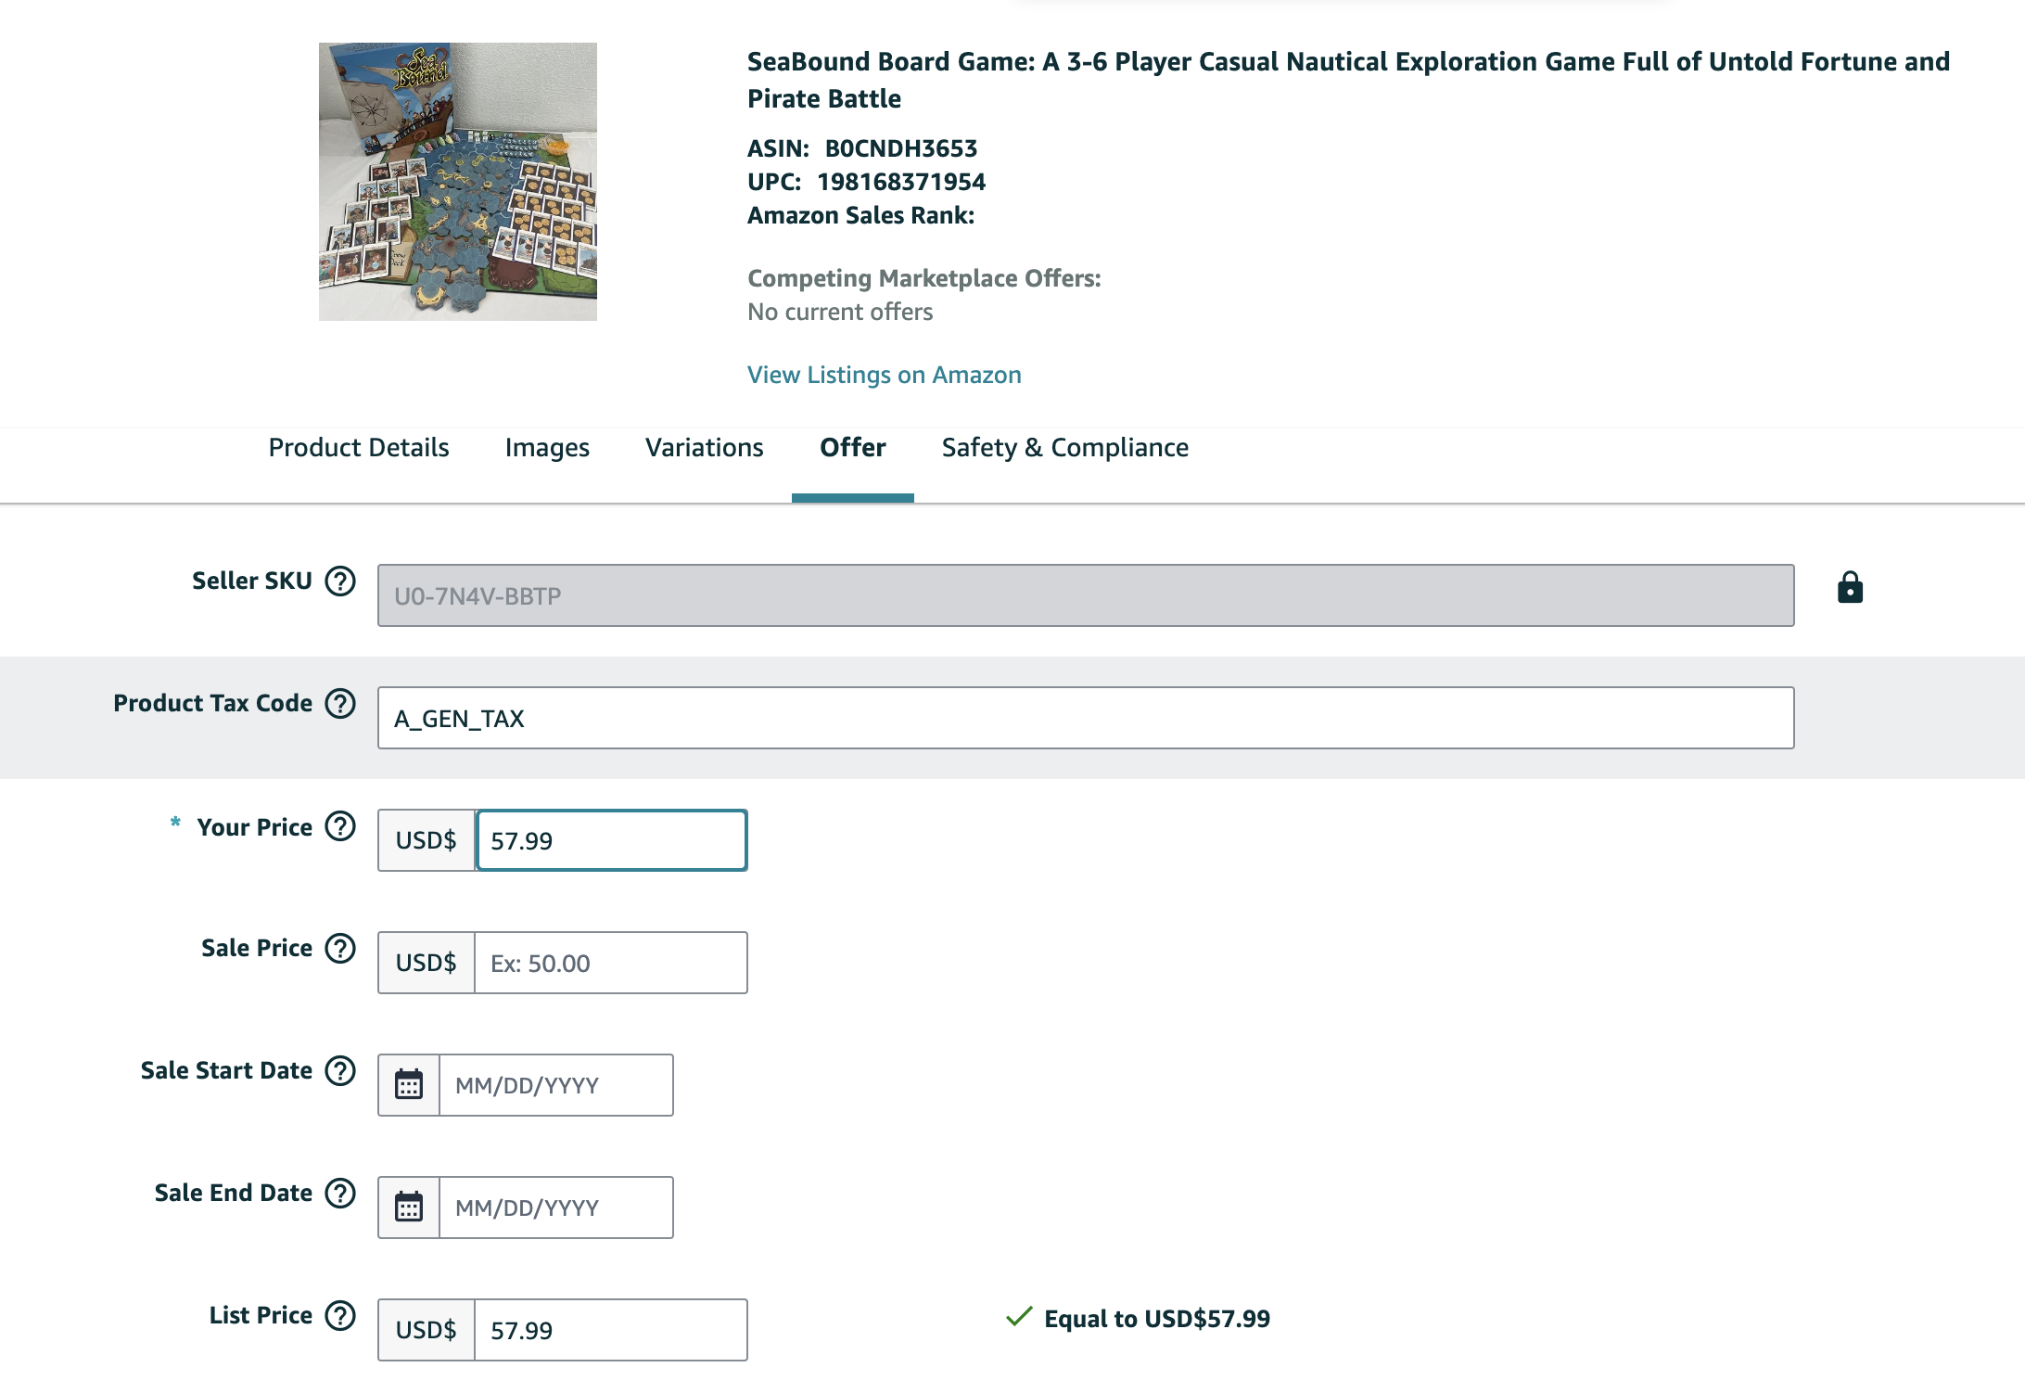This screenshot has width=2025, height=1393.
Task: Click the 'Amazon Sales Rank:' label
Action: (x=861, y=215)
